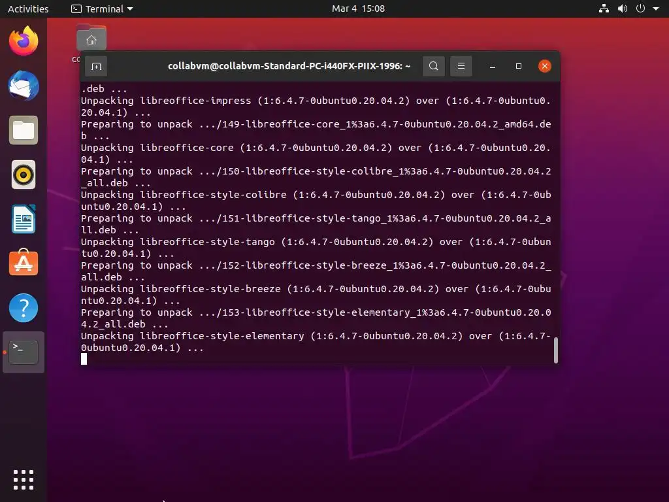Click the terminal title collabvm@collabvm-Standard-PC
669x502 pixels.
(289, 66)
